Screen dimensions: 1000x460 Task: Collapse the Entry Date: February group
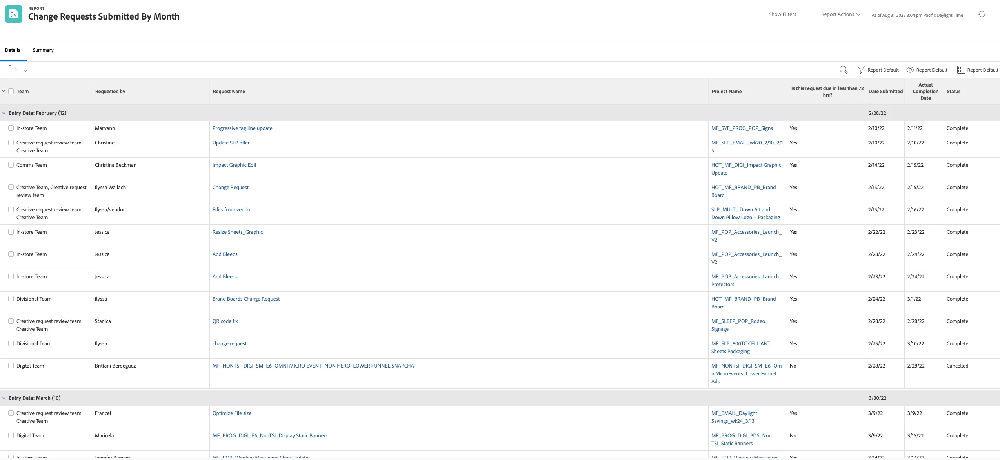pyautogui.click(x=4, y=113)
